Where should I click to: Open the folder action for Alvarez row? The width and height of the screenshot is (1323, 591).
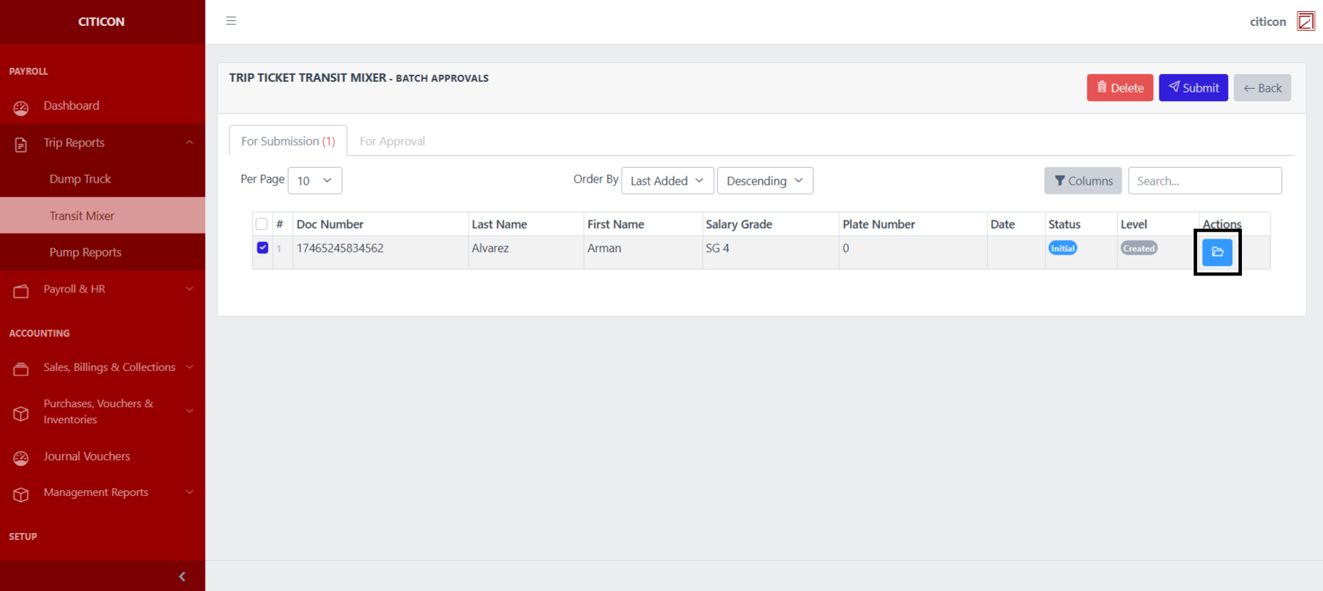click(x=1217, y=252)
